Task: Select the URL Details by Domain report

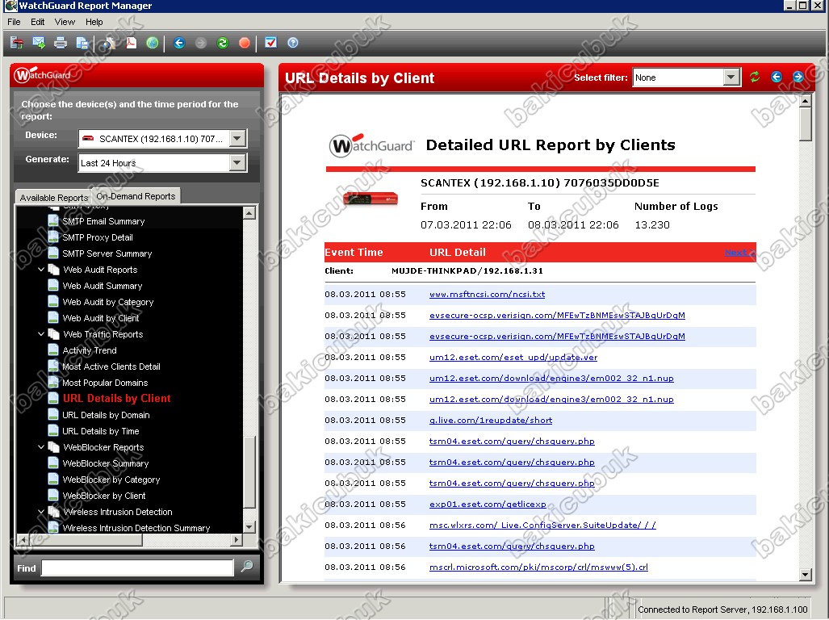Action: click(106, 415)
